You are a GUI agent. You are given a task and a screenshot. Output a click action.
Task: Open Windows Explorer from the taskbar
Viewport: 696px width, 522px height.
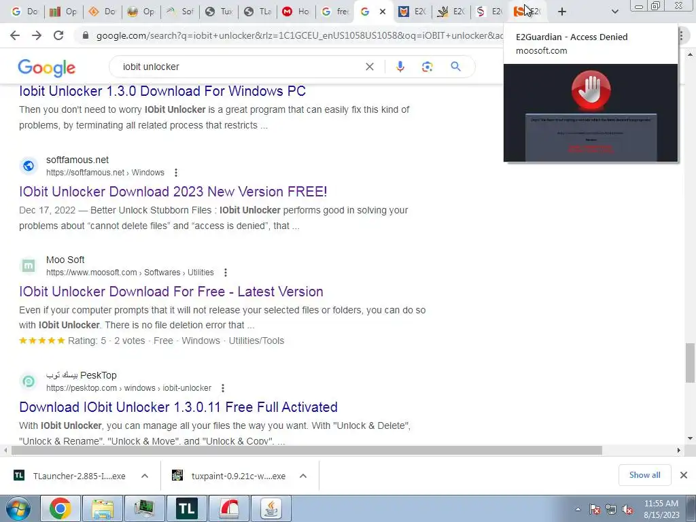(103, 508)
